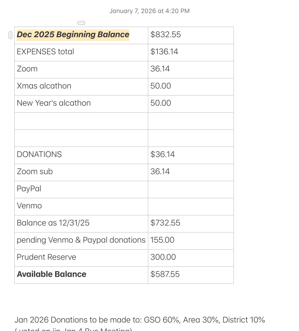Screen dimensions: 299x331
Task: Click the EXPENSES total cell
Action: (x=45, y=52)
